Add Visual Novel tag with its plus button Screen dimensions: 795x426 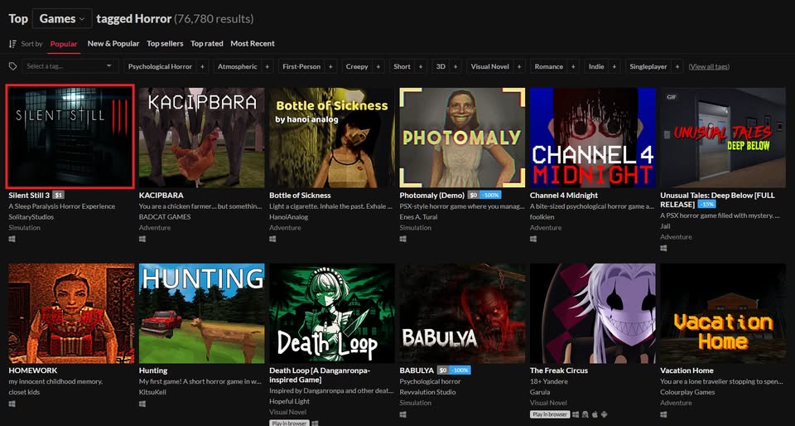tap(518, 66)
